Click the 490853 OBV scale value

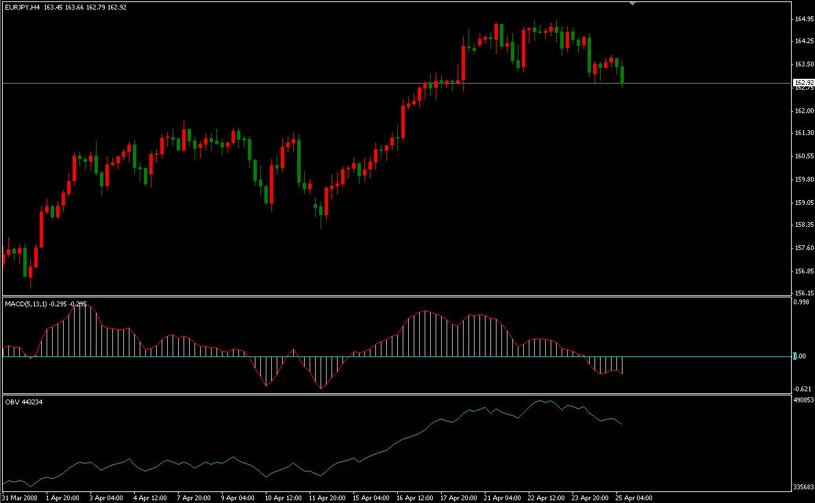click(803, 400)
